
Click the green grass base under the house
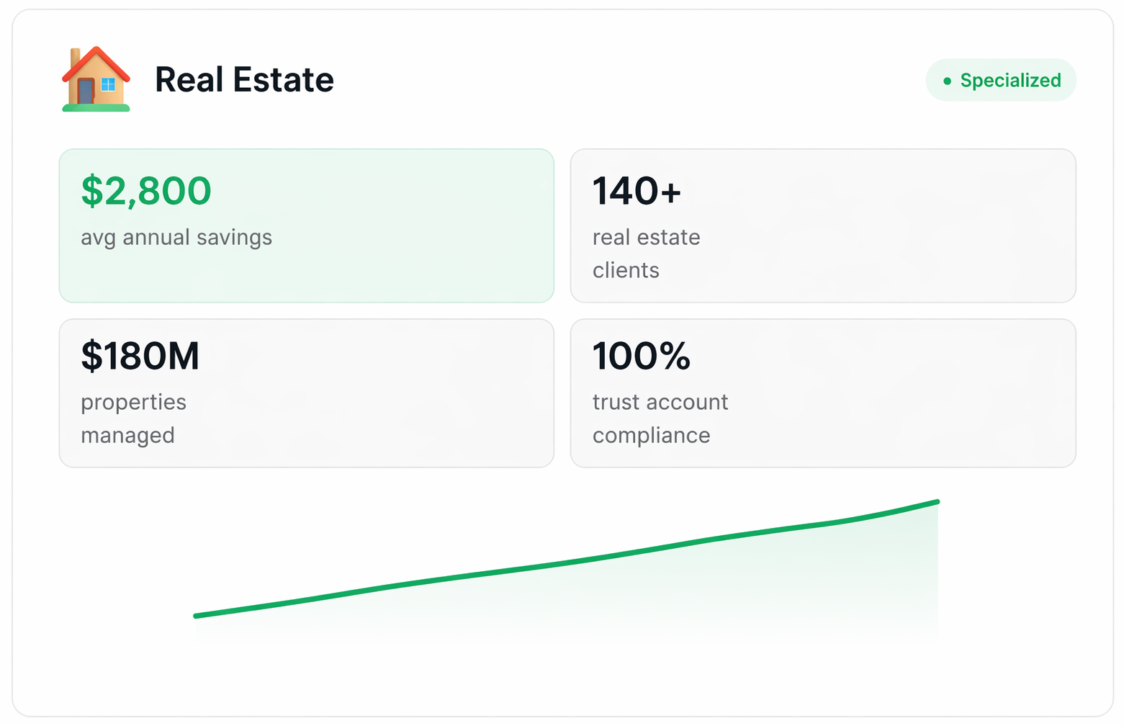pyautogui.click(x=96, y=108)
